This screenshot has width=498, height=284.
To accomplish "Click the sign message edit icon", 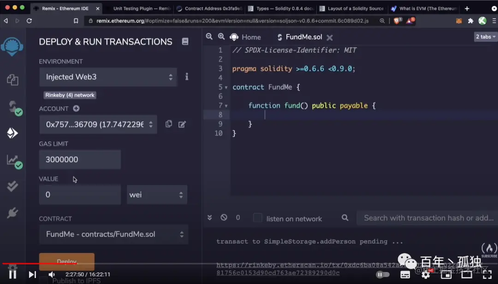I will pyautogui.click(x=182, y=124).
